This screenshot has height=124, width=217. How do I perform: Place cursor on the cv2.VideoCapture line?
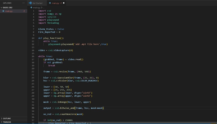(x=55, y=50)
